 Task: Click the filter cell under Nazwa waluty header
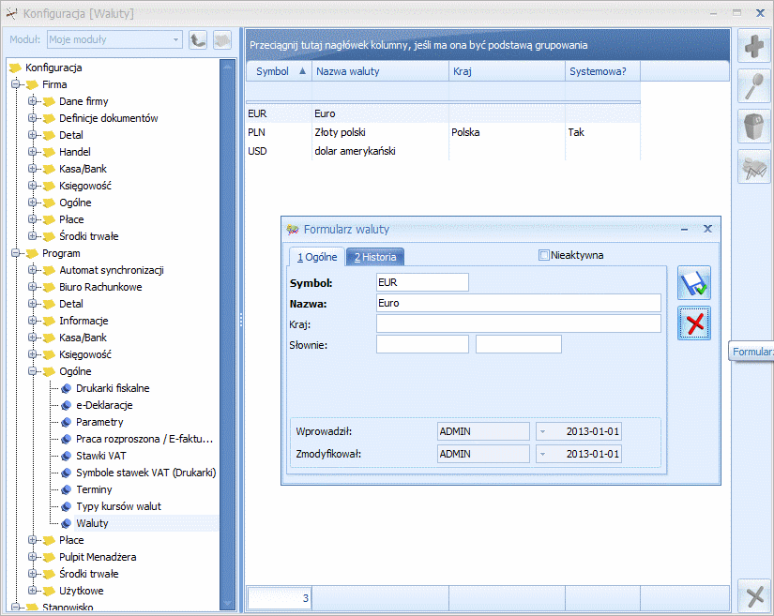click(x=380, y=91)
